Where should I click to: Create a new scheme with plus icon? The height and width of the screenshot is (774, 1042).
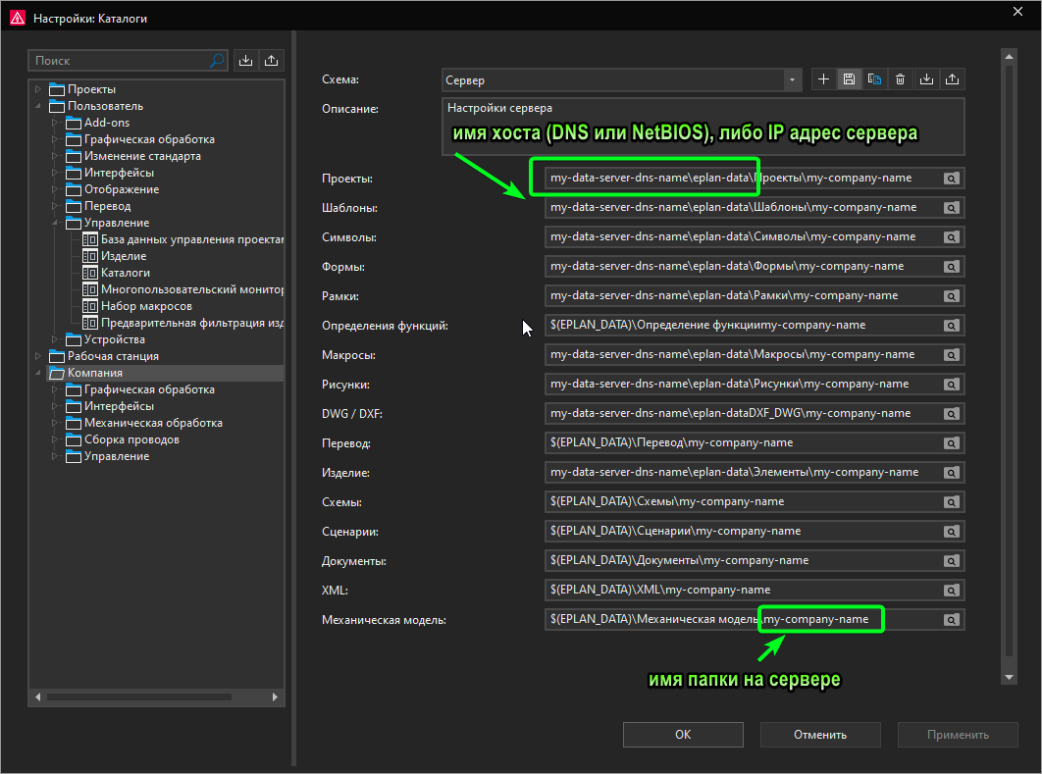pos(824,79)
